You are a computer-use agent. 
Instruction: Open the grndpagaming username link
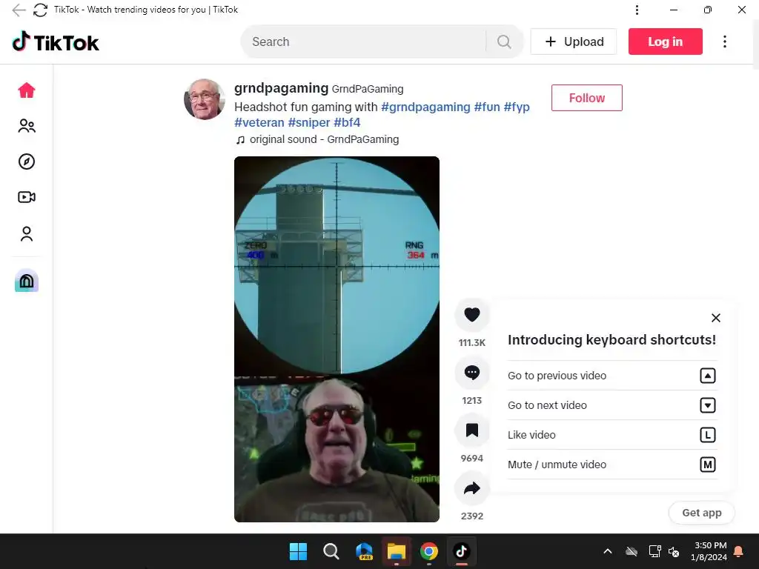click(281, 88)
